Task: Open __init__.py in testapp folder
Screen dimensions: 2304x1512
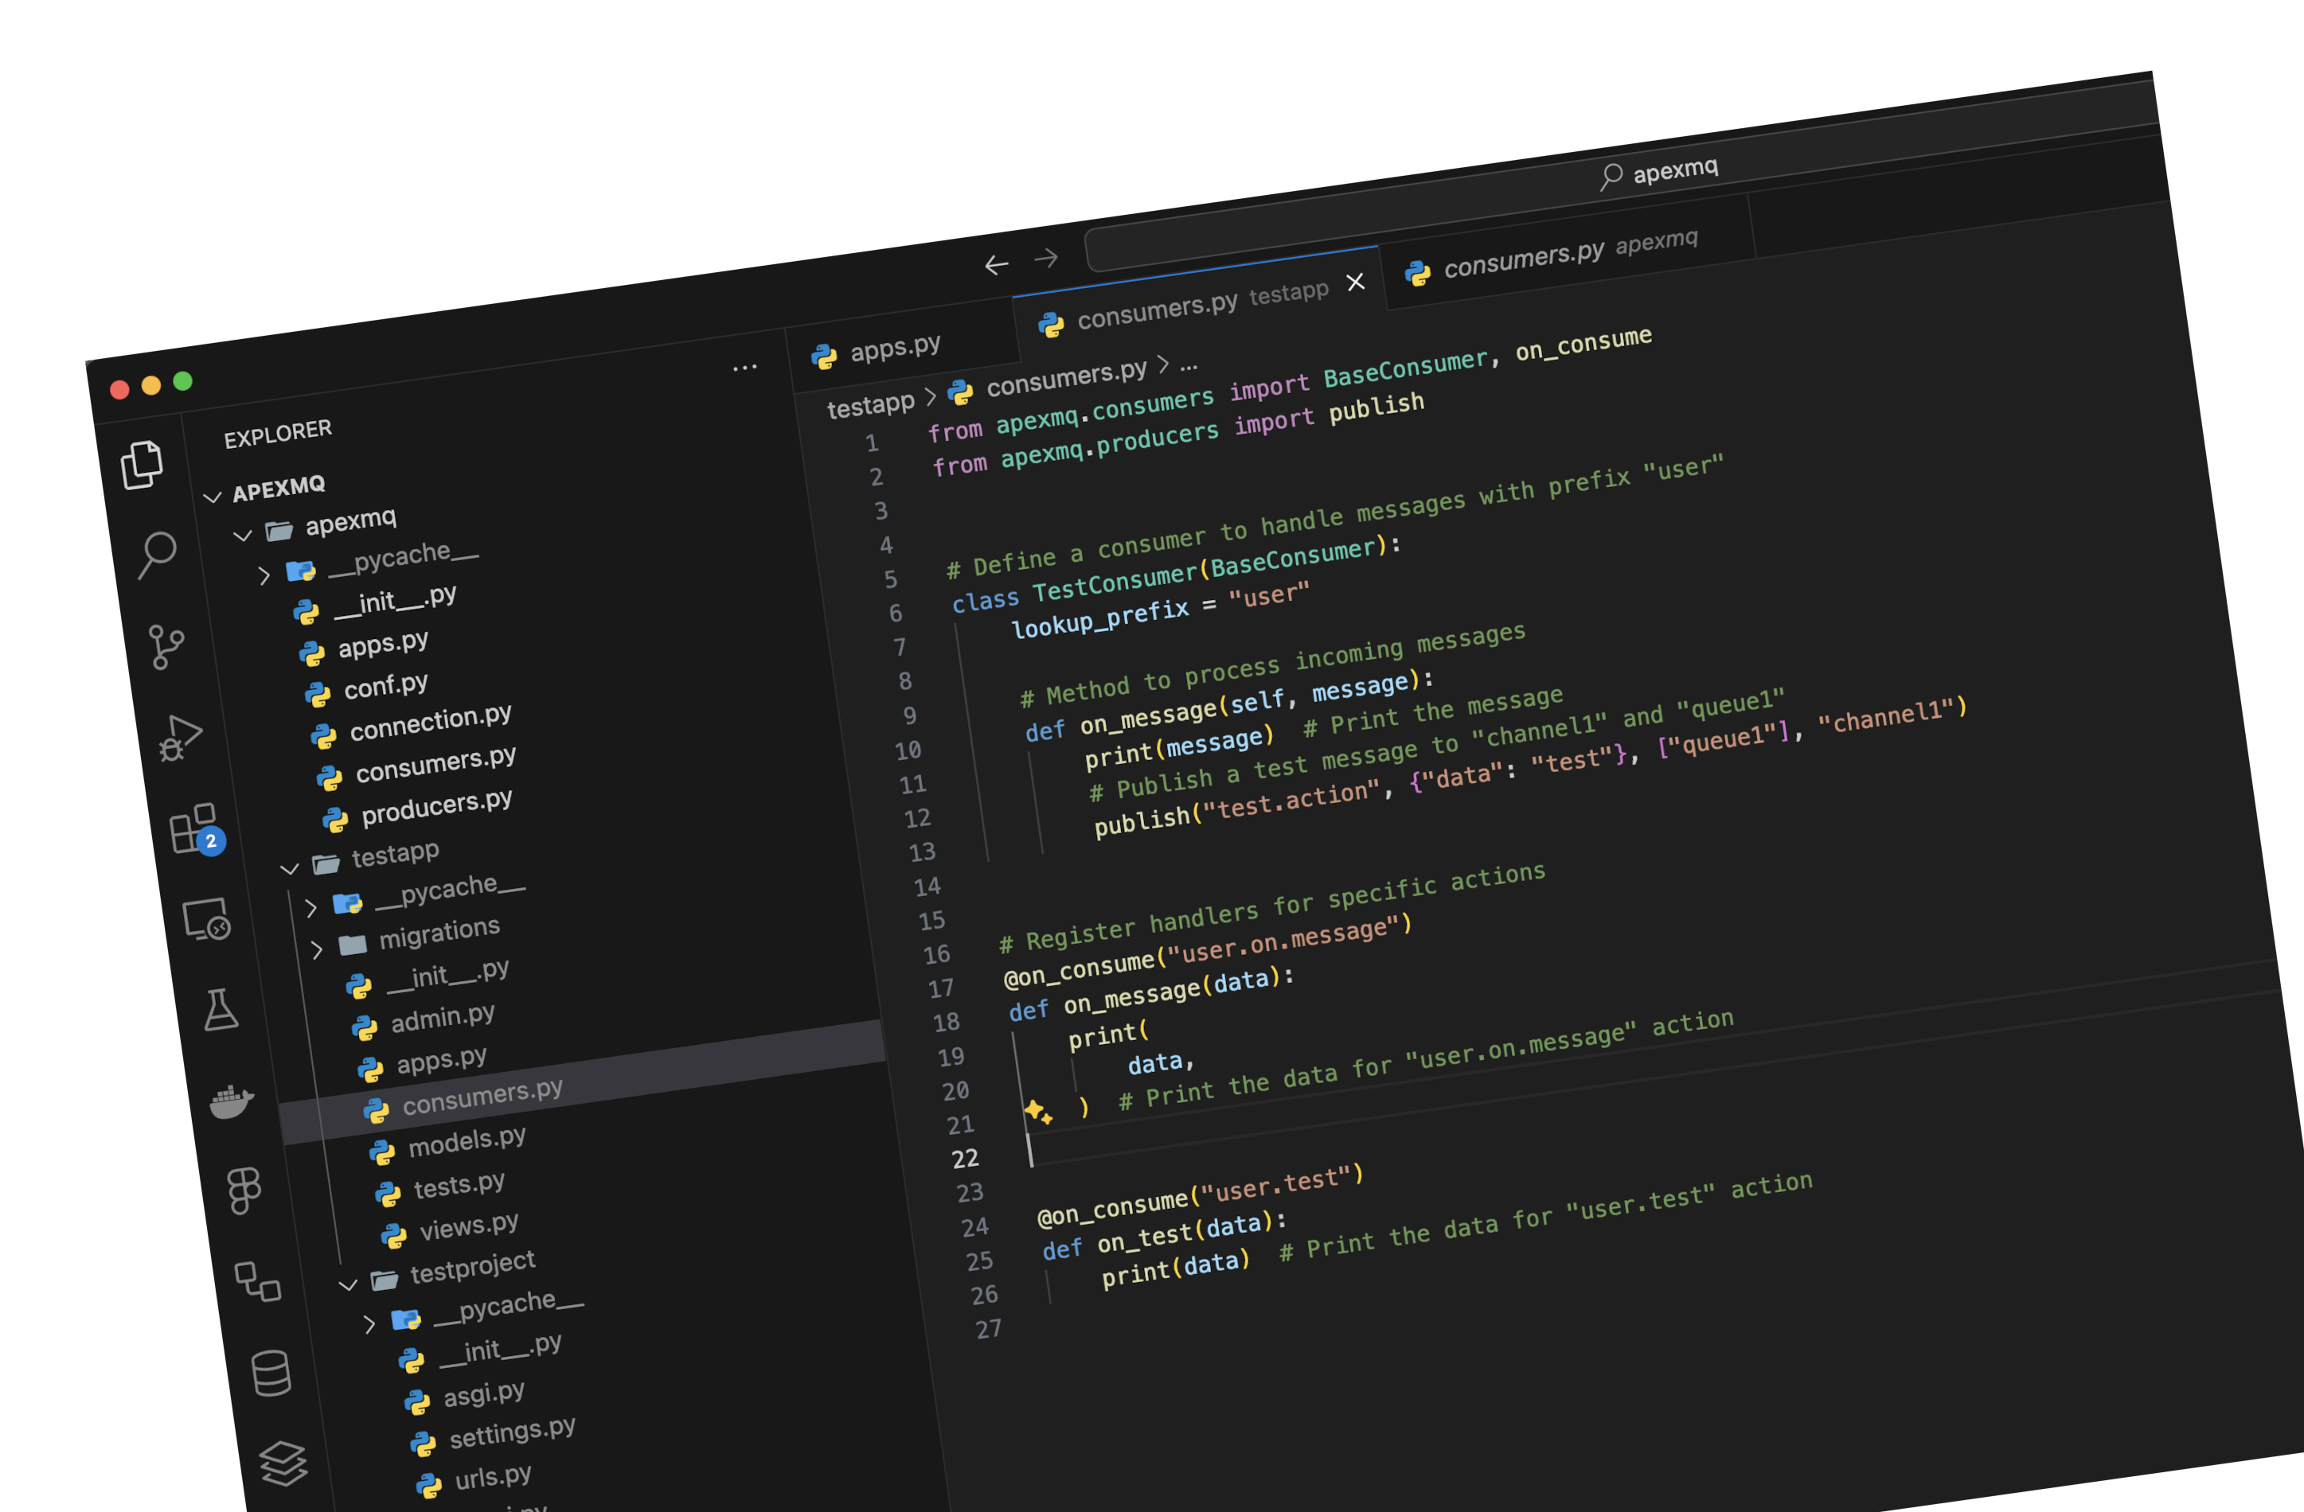Action: click(x=447, y=976)
